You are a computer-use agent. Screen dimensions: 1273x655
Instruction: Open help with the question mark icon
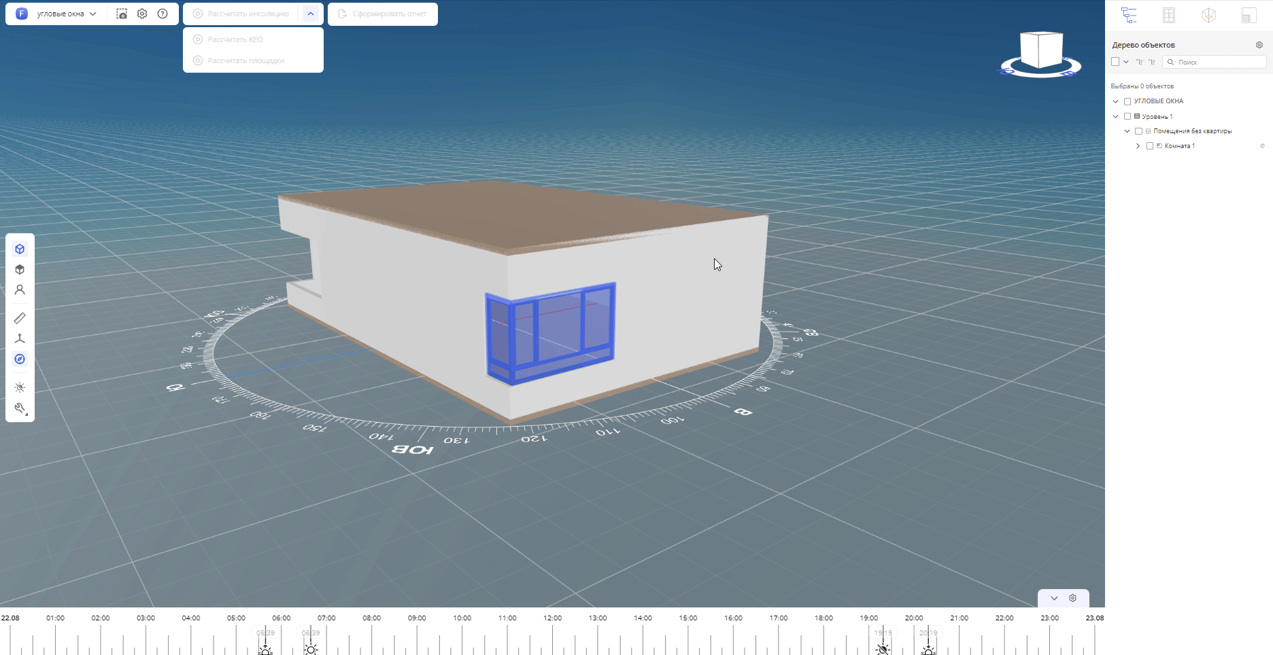pos(163,14)
